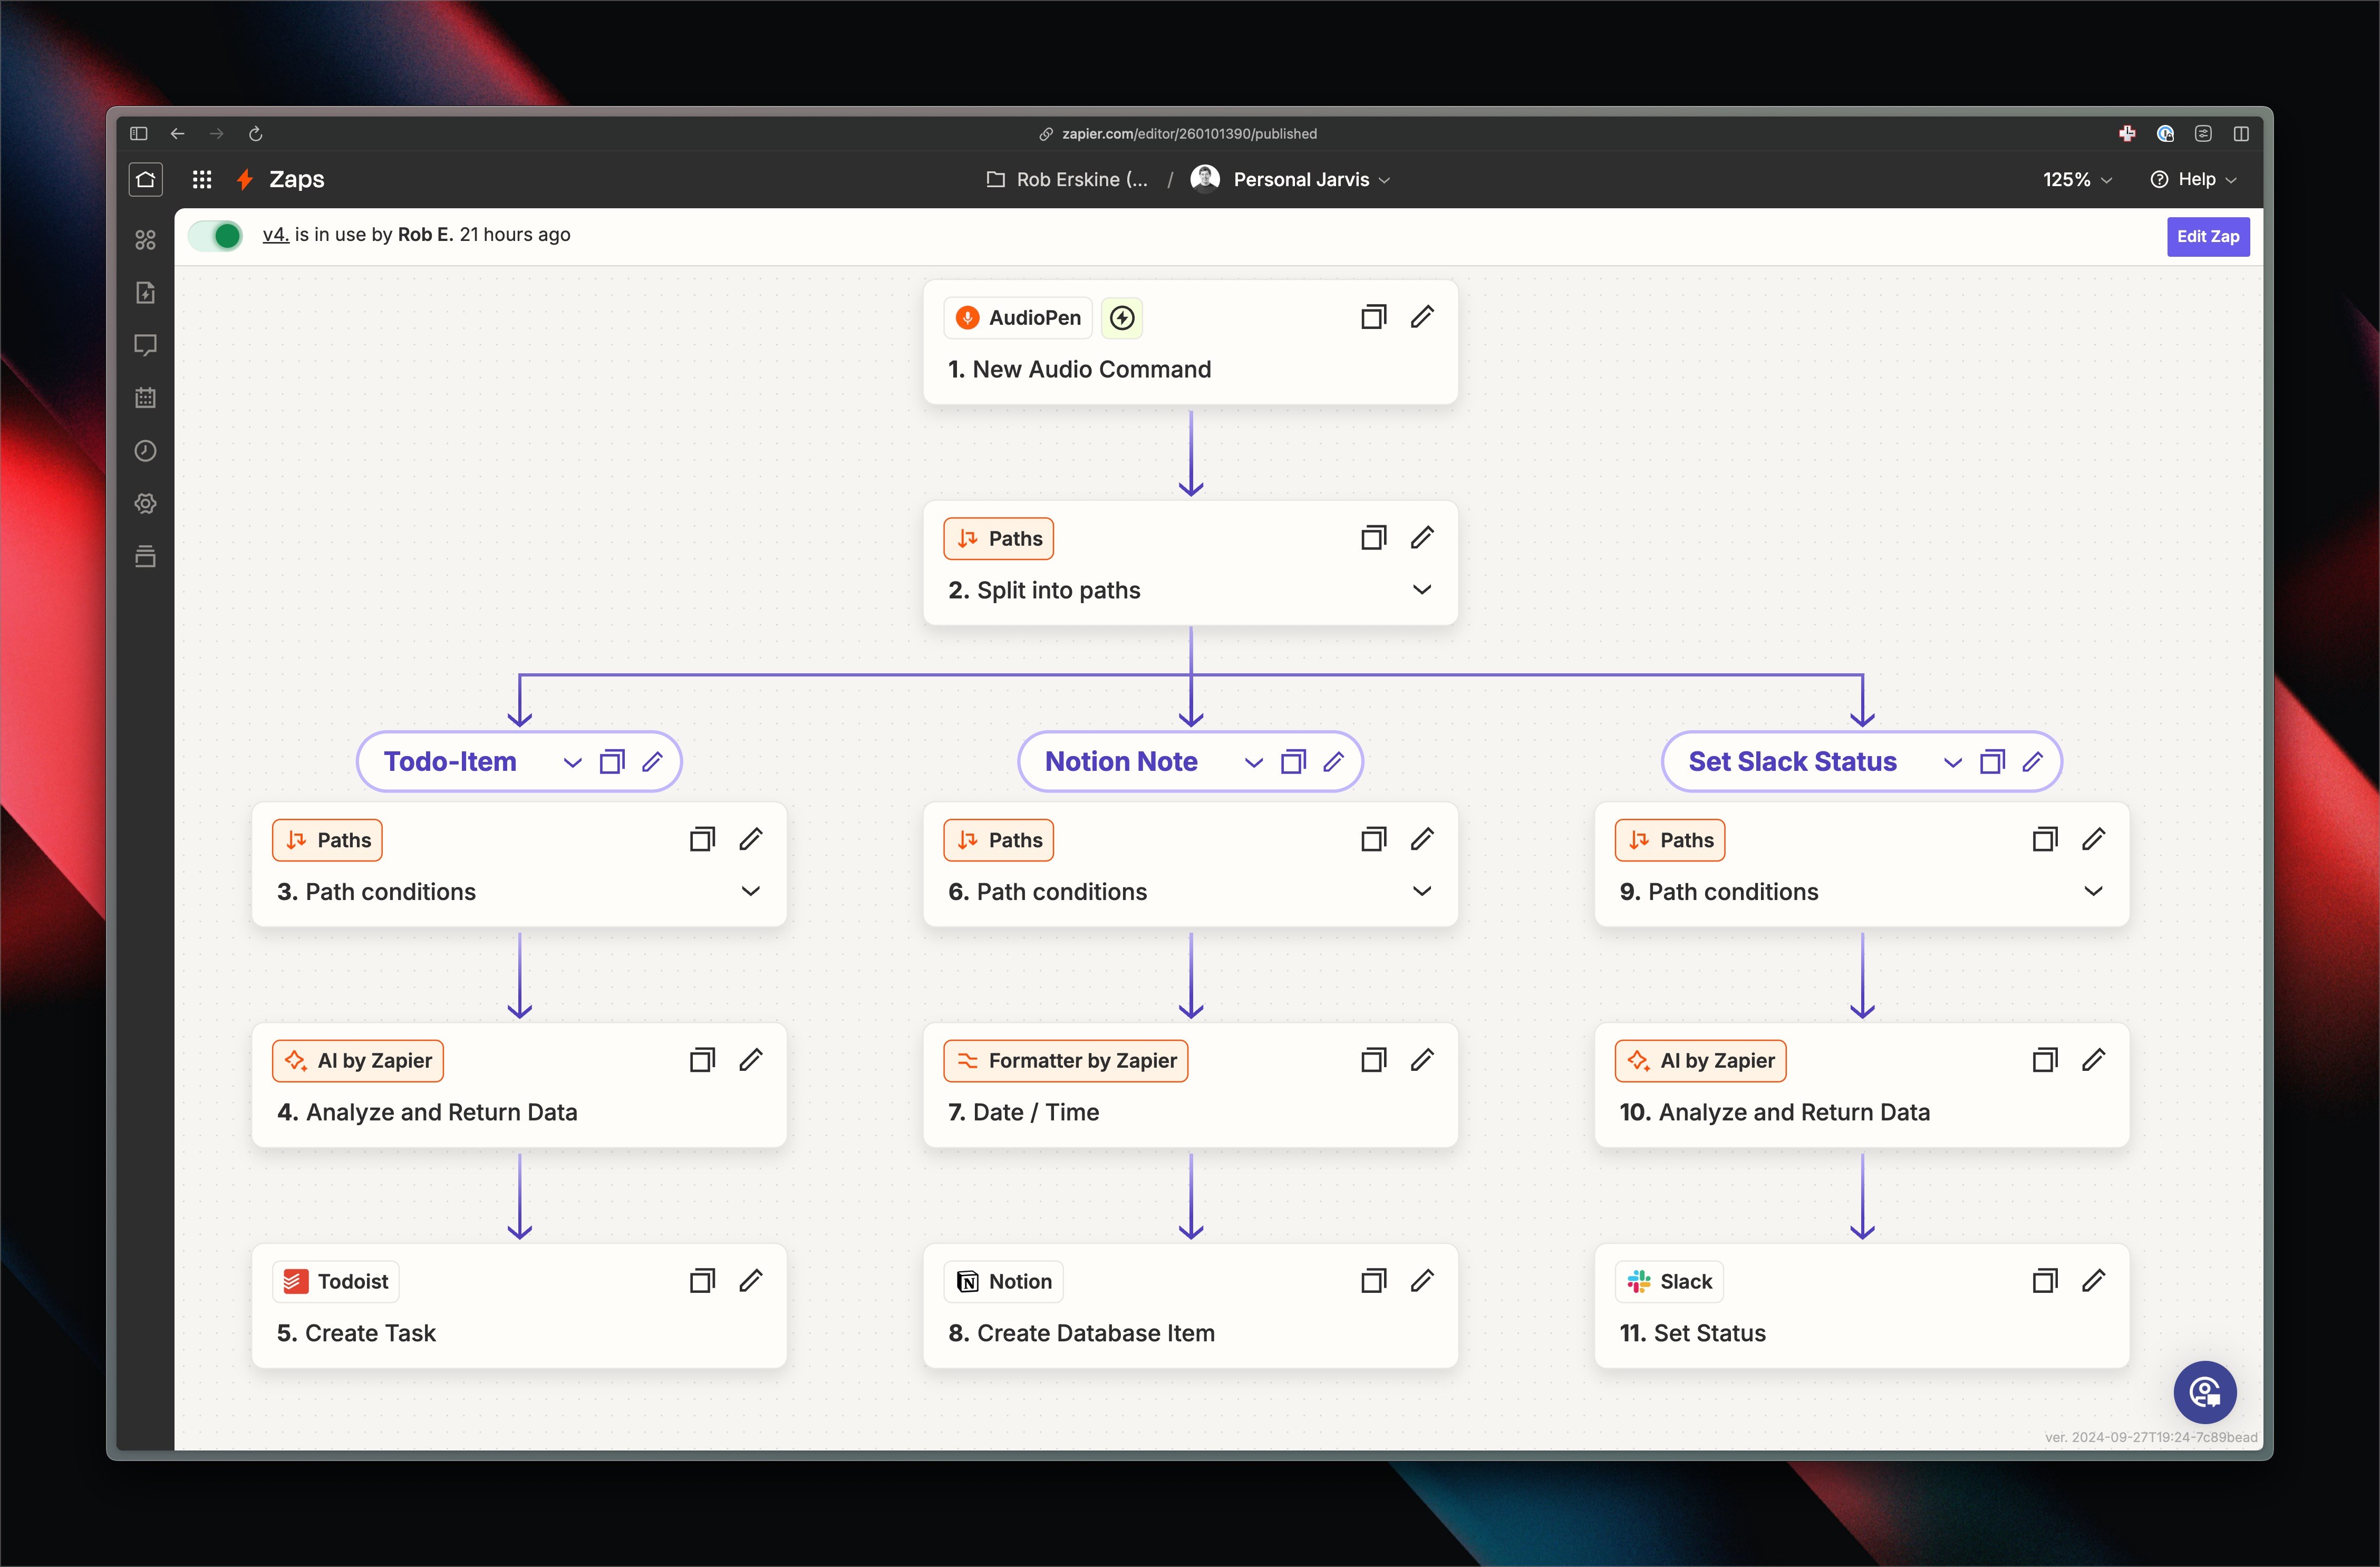Open the notes comment icon in left sidebar

[146, 345]
